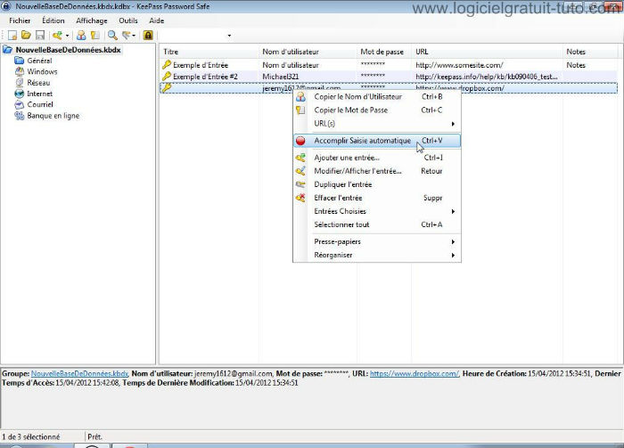Click the Add entry key icon in toolbar
The height and width of the screenshot is (448, 624).
(x=57, y=36)
